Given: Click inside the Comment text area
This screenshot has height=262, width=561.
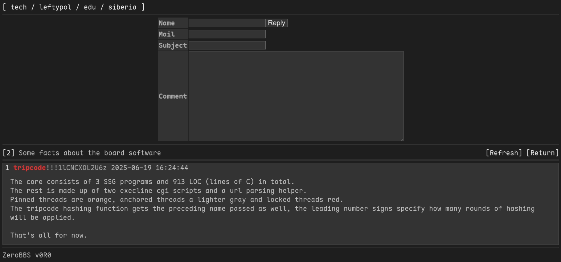Looking at the screenshot, I should click(x=296, y=96).
